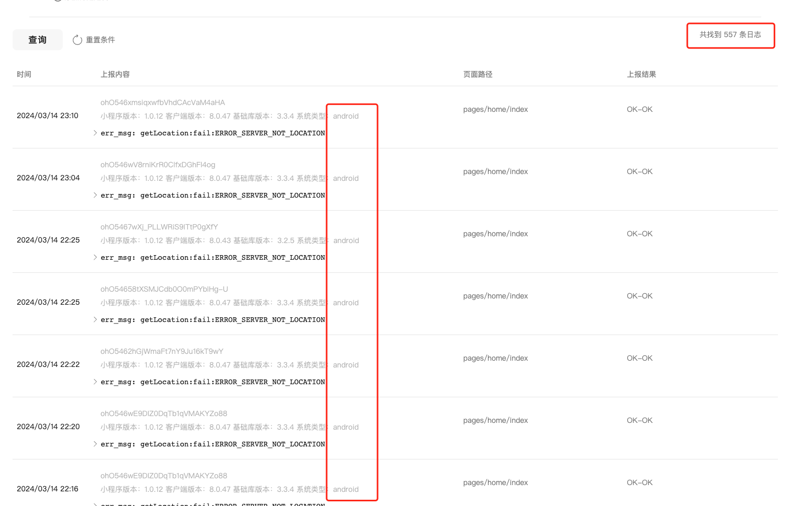Viewport: 790px width, 506px height.
Task: Click pages/home/index in the 23:10 row
Action: pyautogui.click(x=495, y=109)
